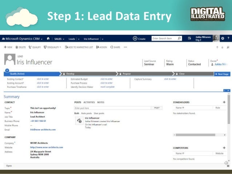Filter posts by User posts
Screen dimensions: 232x174
(x=99, y=113)
